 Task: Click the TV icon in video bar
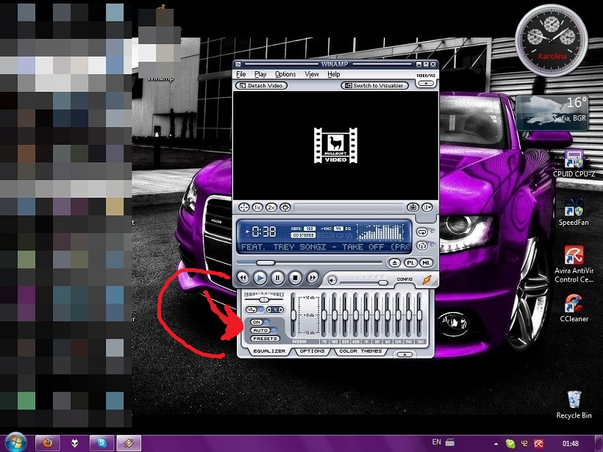413,207
